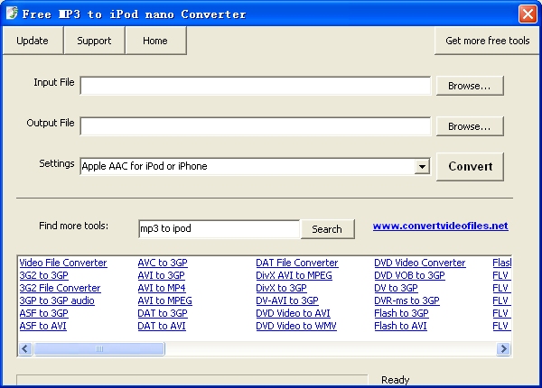This screenshot has height=388, width=542.
Task: Click Get more free tools button
Action: point(488,41)
